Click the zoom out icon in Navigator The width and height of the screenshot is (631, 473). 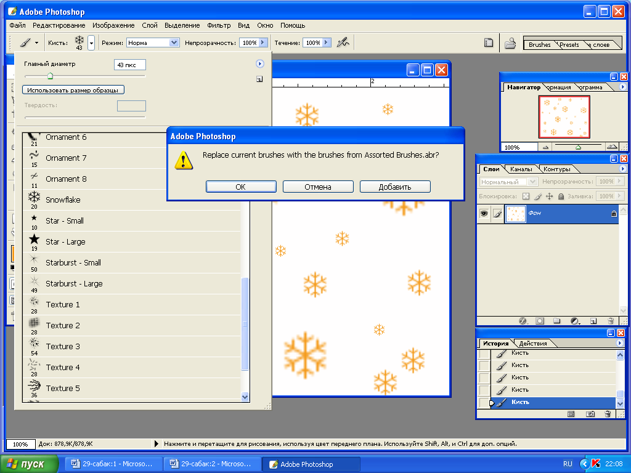pyautogui.click(x=545, y=147)
